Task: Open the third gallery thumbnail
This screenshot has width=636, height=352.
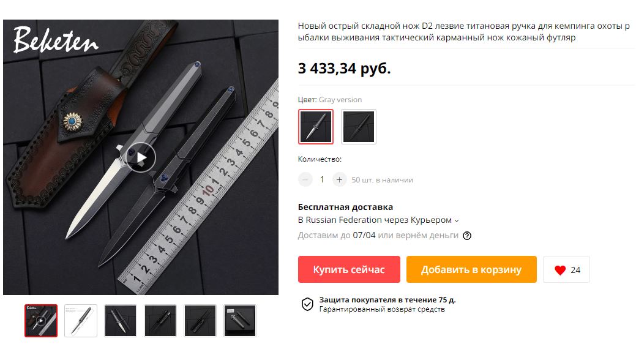Action: tap(121, 321)
